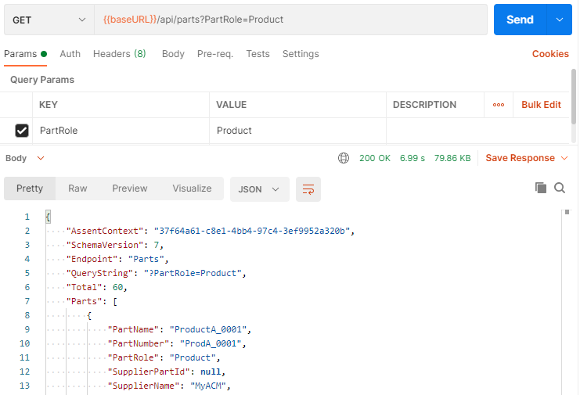Copy the response body with the copy icon

click(x=540, y=188)
